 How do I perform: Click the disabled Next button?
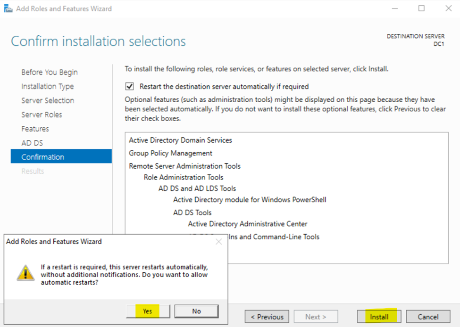point(316,317)
